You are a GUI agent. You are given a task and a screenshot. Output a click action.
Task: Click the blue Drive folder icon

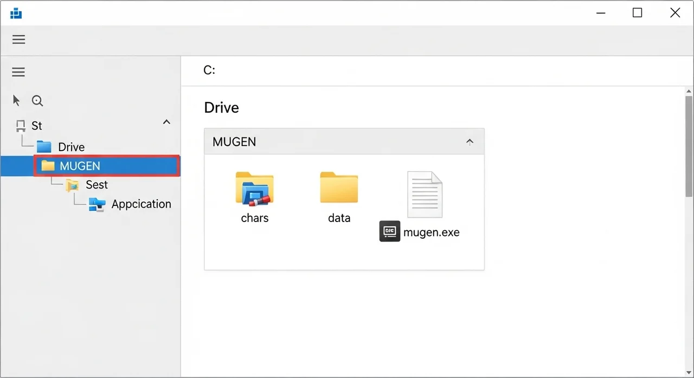(x=44, y=147)
